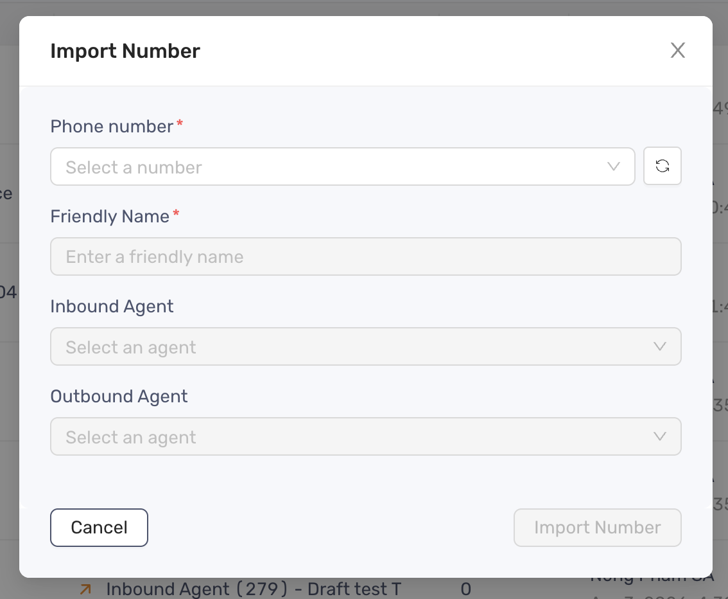Focus the Enter a friendly name input
This screenshot has width=728, height=599.
pos(366,256)
